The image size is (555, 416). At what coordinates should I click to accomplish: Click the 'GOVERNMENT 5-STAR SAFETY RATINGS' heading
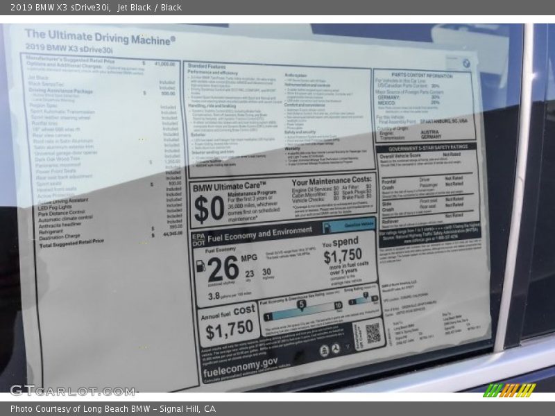[x=428, y=148]
